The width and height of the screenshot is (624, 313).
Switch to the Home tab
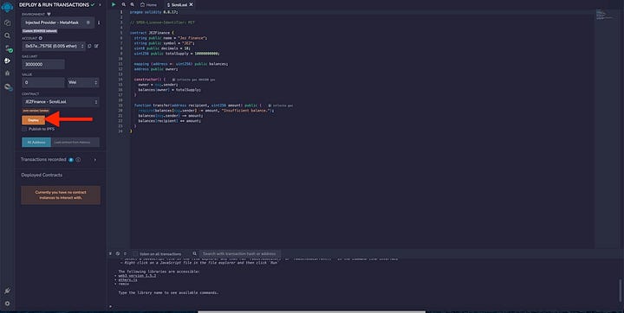[148, 5]
